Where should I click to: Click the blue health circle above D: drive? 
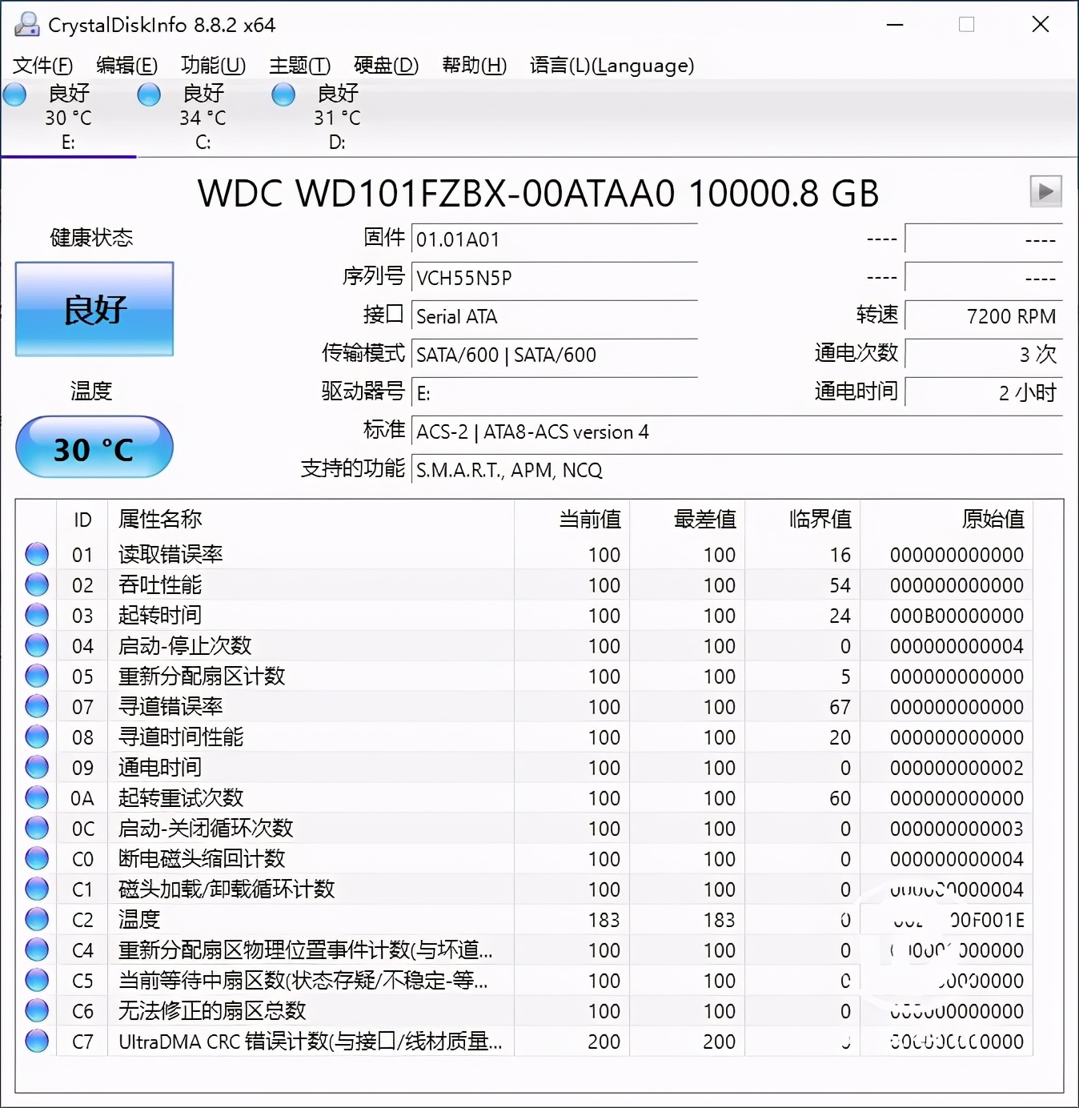coord(283,94)
